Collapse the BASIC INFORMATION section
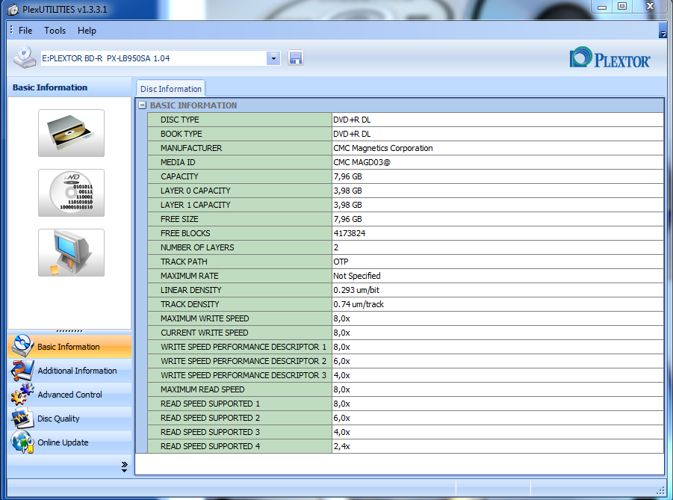Image resolution: width=673 pixels, height=500 pixels. (143, 105)
